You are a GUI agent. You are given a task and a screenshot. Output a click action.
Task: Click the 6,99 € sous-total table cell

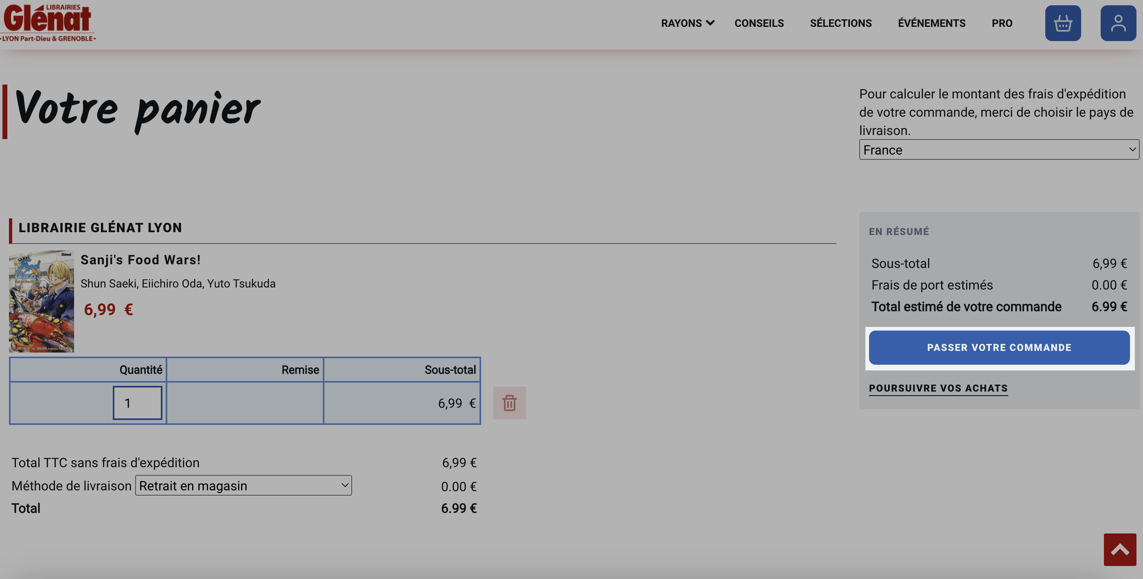click(x=402, y=403)
